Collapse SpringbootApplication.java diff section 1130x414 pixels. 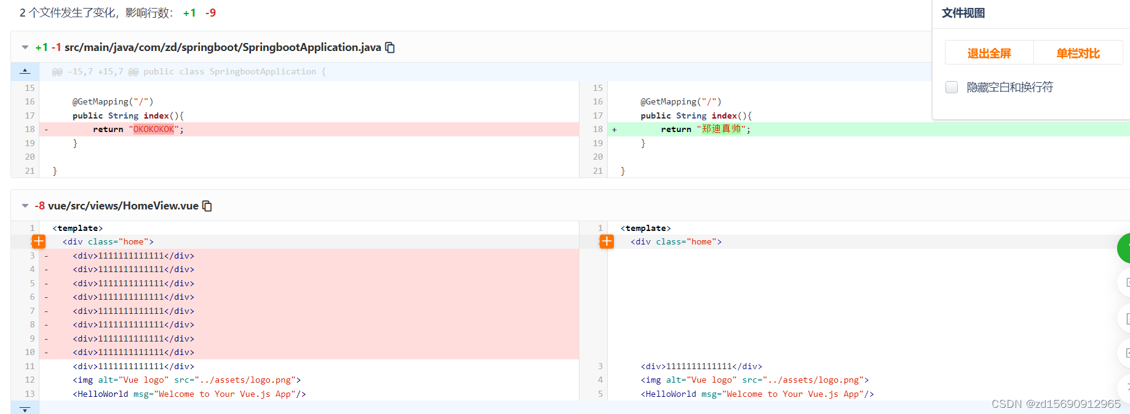point(25,47)
